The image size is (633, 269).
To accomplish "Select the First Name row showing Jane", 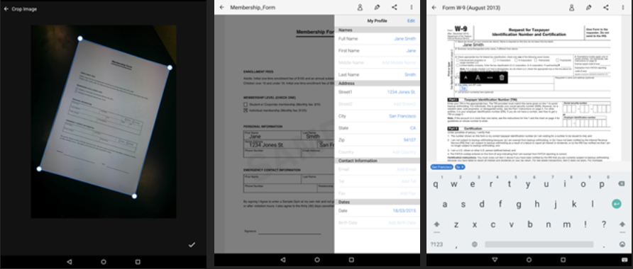I will (x=377, y=51).
